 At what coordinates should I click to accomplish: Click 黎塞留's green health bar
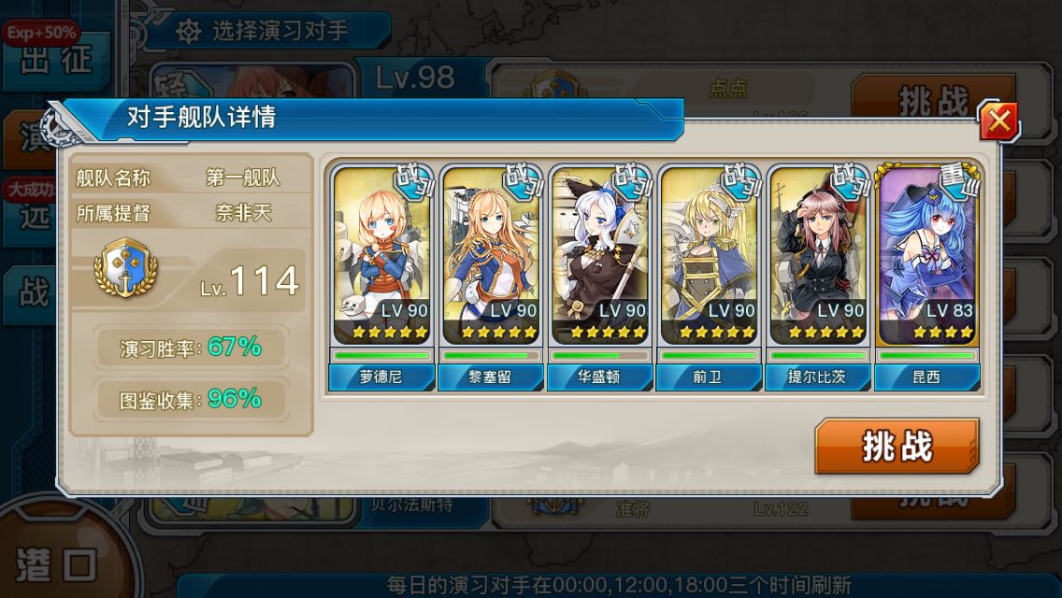(491, 355)
